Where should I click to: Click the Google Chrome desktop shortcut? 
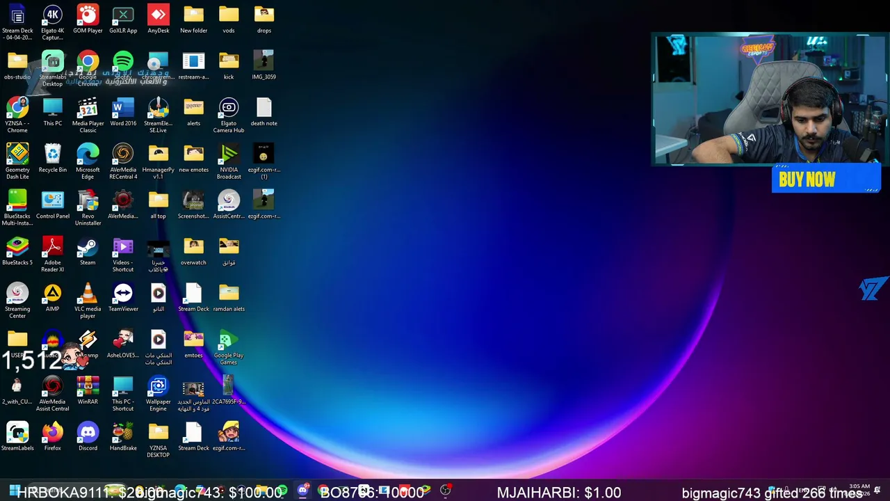tap(88, 68)
